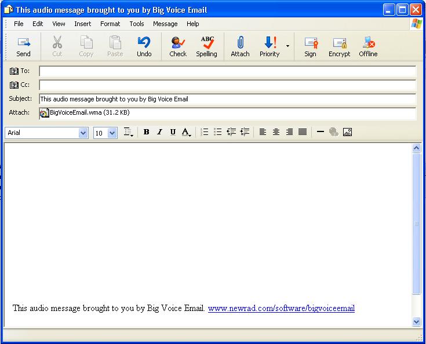426x344 pixels.
Task: Open the Format menu
Action: point(110,24)
